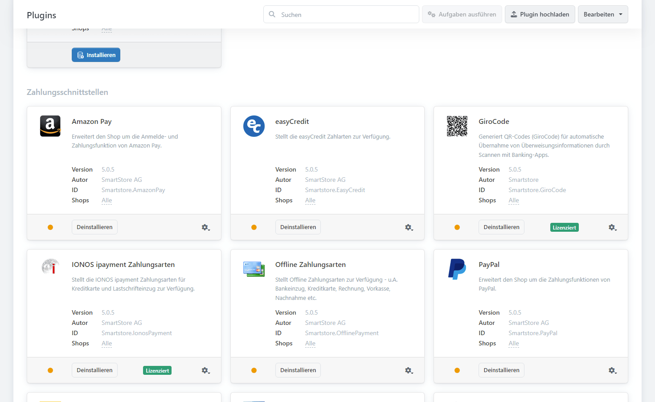Toggle the Amazon Pay orange status dot

50,227
